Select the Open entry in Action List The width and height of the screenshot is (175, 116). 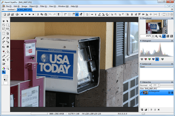coord(157,67)
